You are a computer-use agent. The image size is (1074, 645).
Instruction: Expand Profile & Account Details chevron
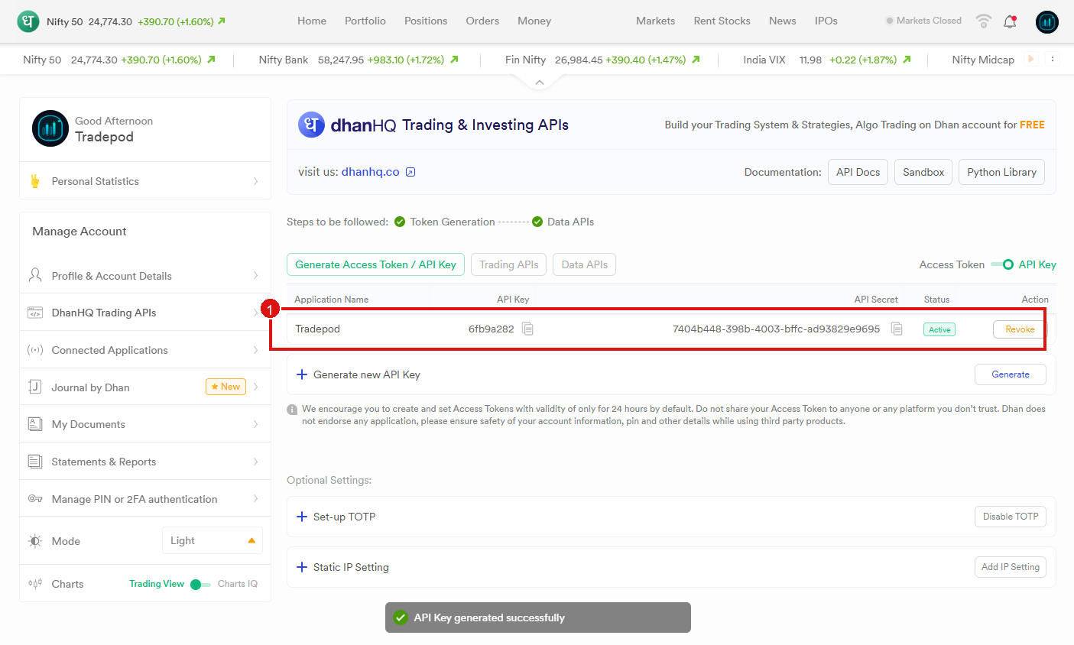click(x=255, y=275)
